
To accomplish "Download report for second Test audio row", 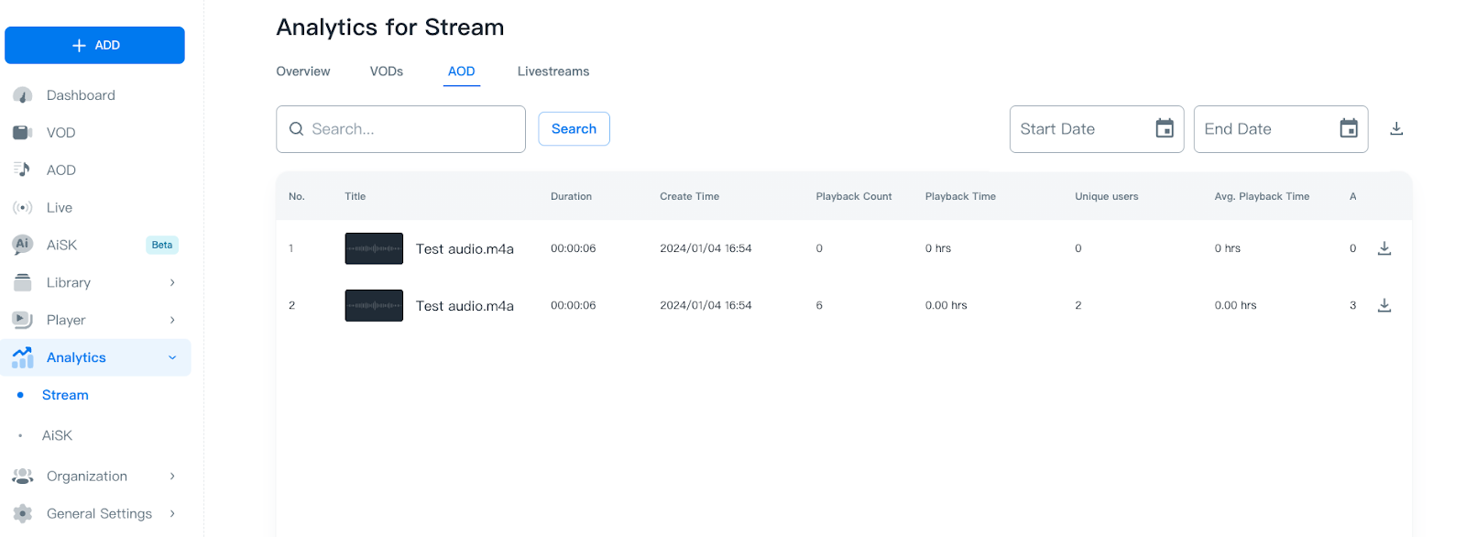I will (x=1384, y=305).
